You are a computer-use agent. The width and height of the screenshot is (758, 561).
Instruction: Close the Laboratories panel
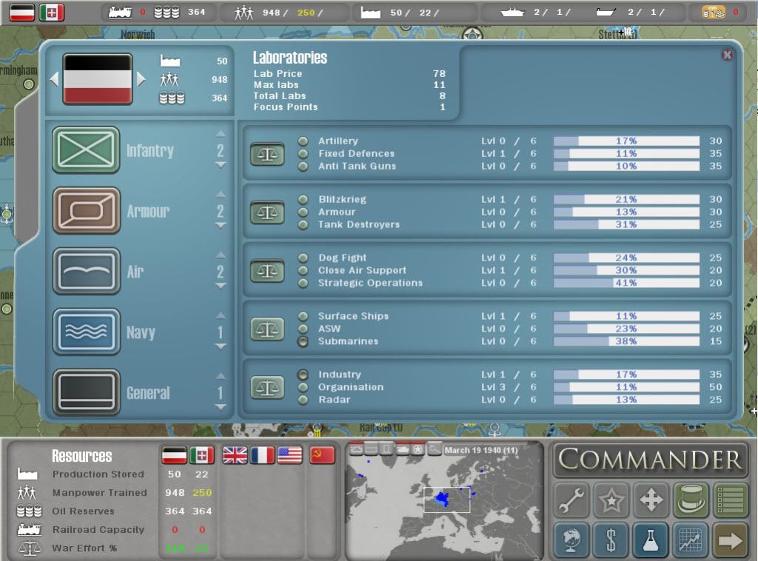tap(727, 55)
